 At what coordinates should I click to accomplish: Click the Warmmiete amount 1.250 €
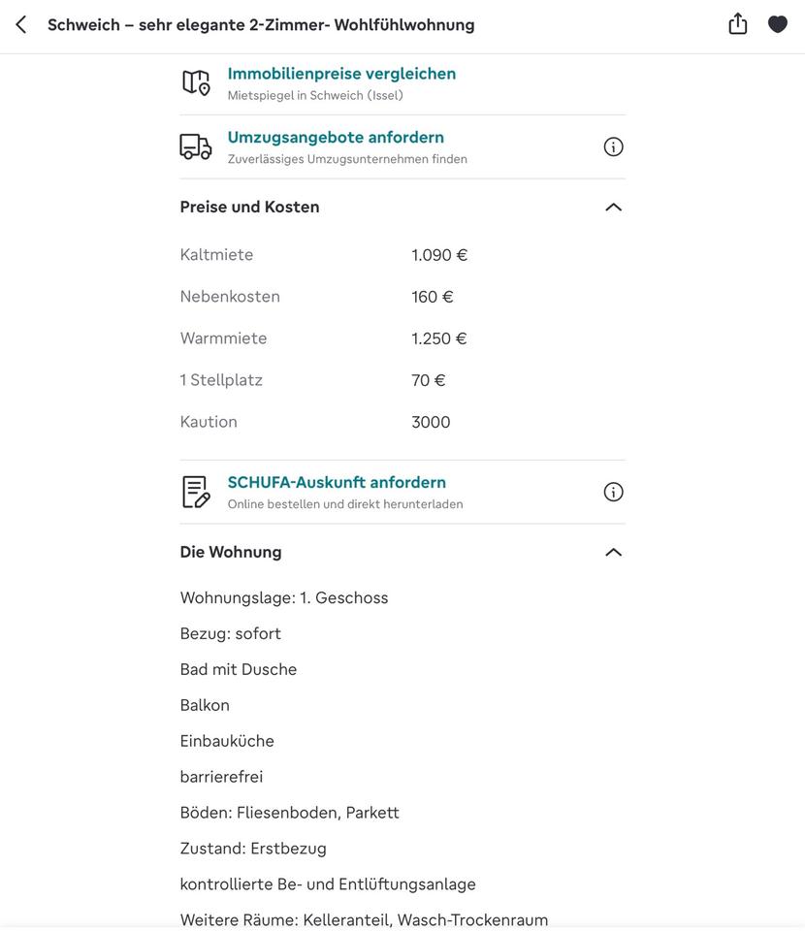[x=439, y=338]
